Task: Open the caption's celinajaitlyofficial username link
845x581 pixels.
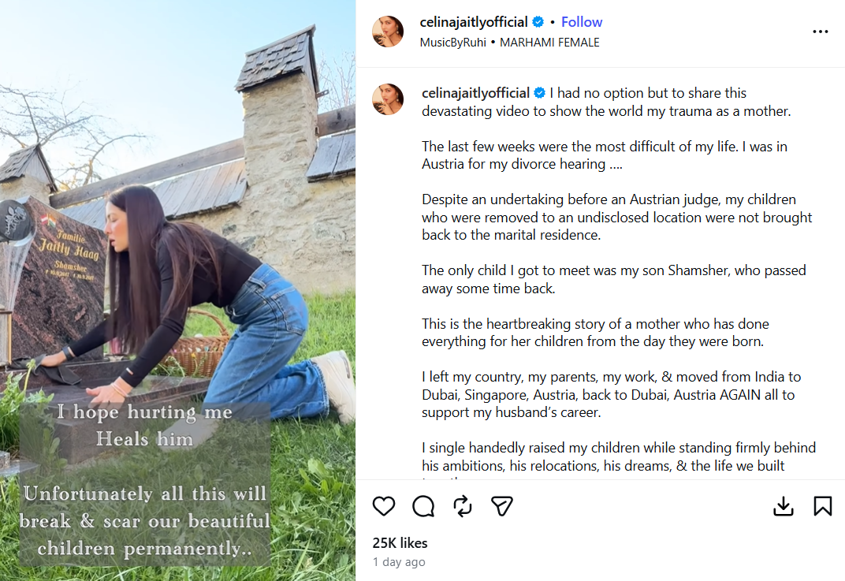Action: [x=476, y=93]
